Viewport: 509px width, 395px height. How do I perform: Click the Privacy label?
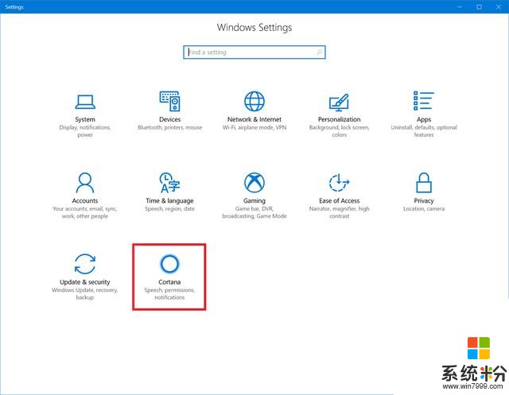coord(424,201)
